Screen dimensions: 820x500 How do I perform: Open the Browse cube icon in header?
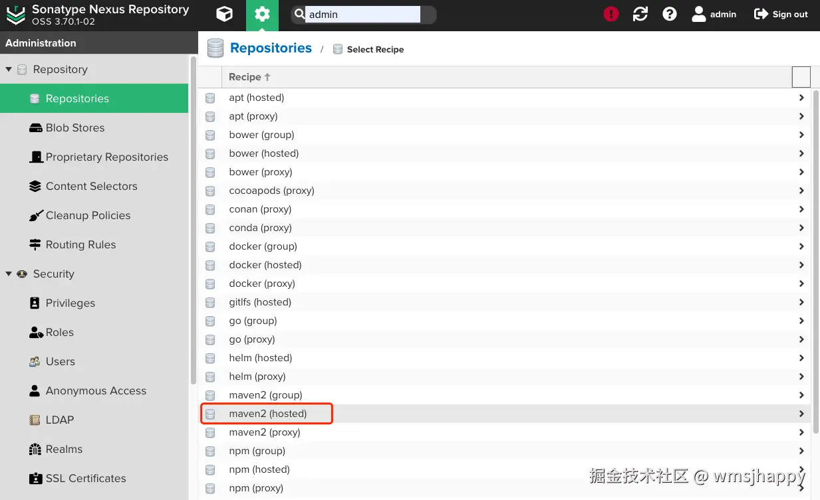(x=225, y=14)
